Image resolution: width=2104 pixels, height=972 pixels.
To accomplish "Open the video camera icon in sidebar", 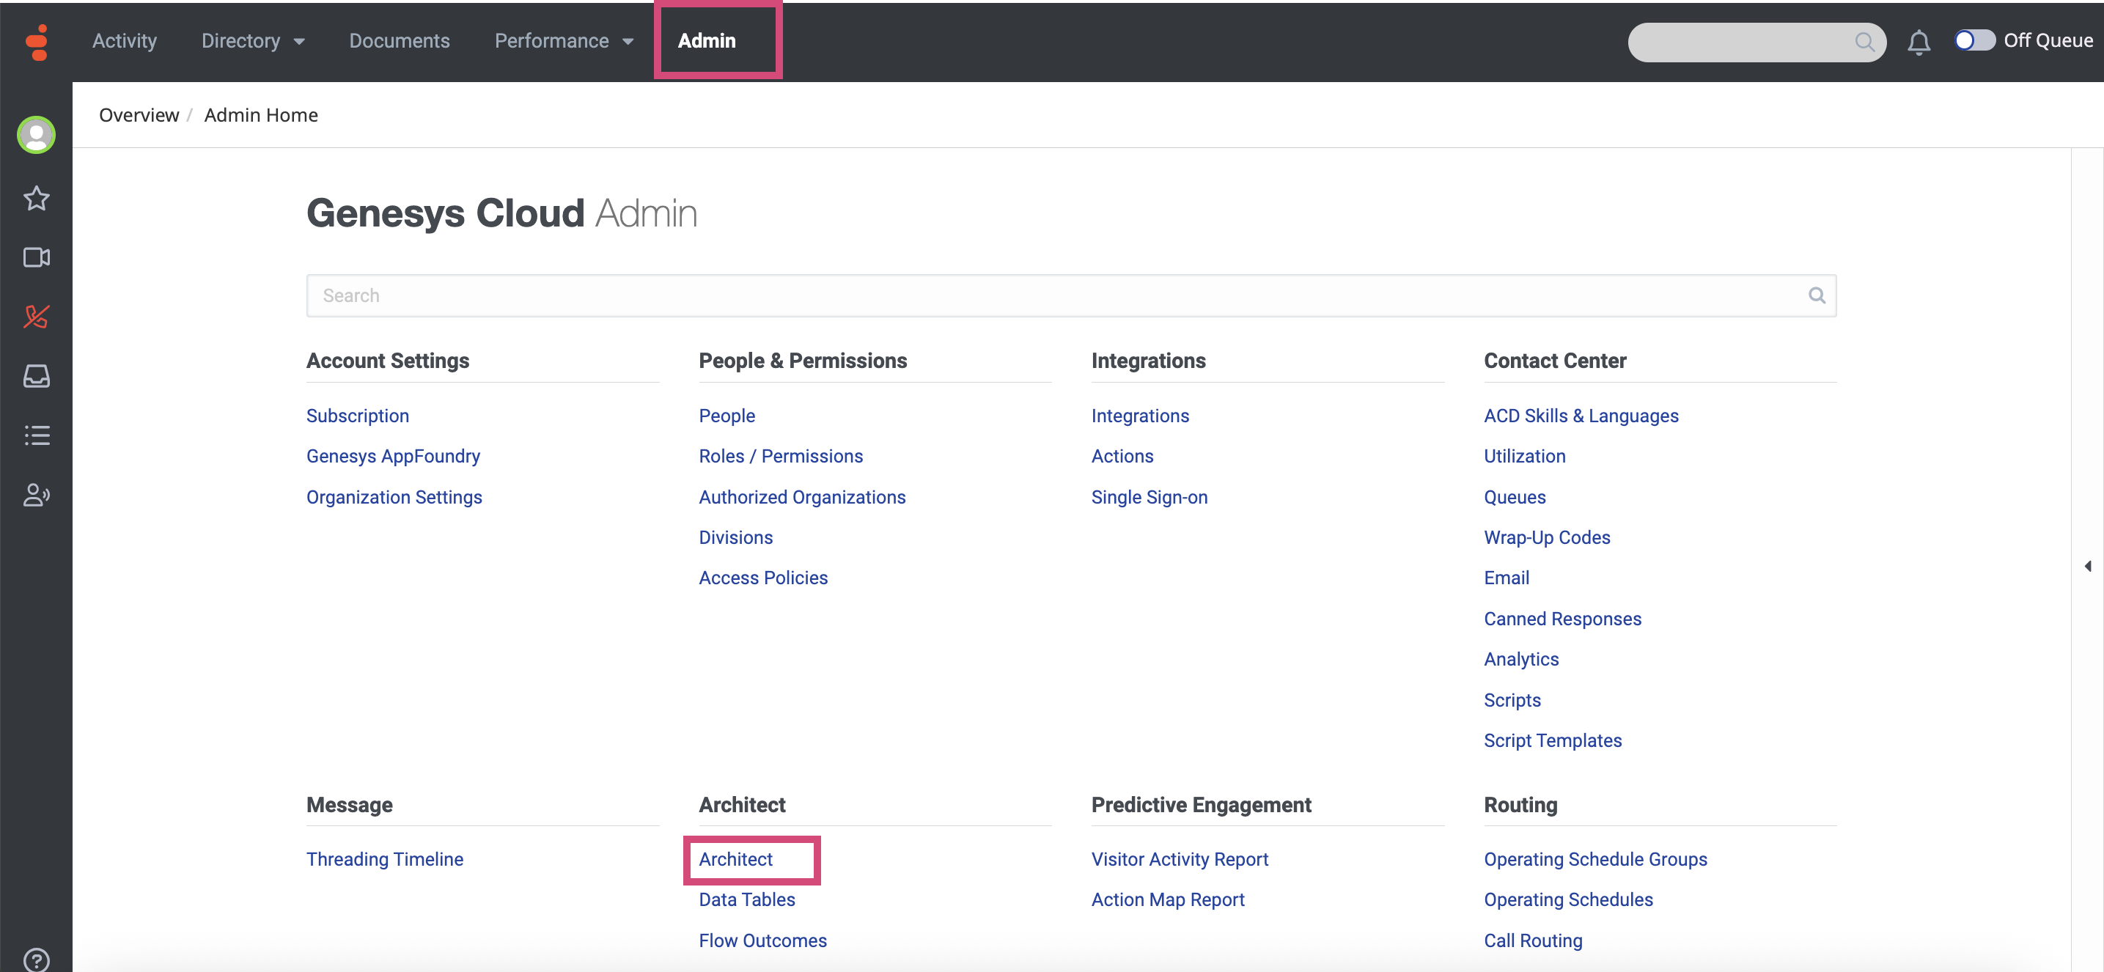I will coord(37,258).
